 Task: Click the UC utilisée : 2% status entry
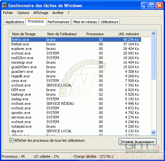46,156
